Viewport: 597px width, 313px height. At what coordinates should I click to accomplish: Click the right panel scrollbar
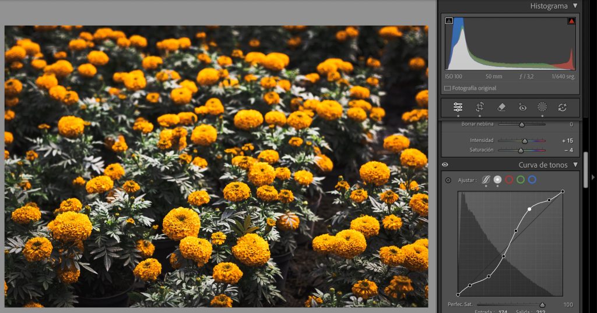tap(585, 169)
